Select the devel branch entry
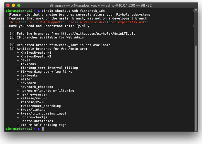202x144 pixels. (x=25, y=60)
